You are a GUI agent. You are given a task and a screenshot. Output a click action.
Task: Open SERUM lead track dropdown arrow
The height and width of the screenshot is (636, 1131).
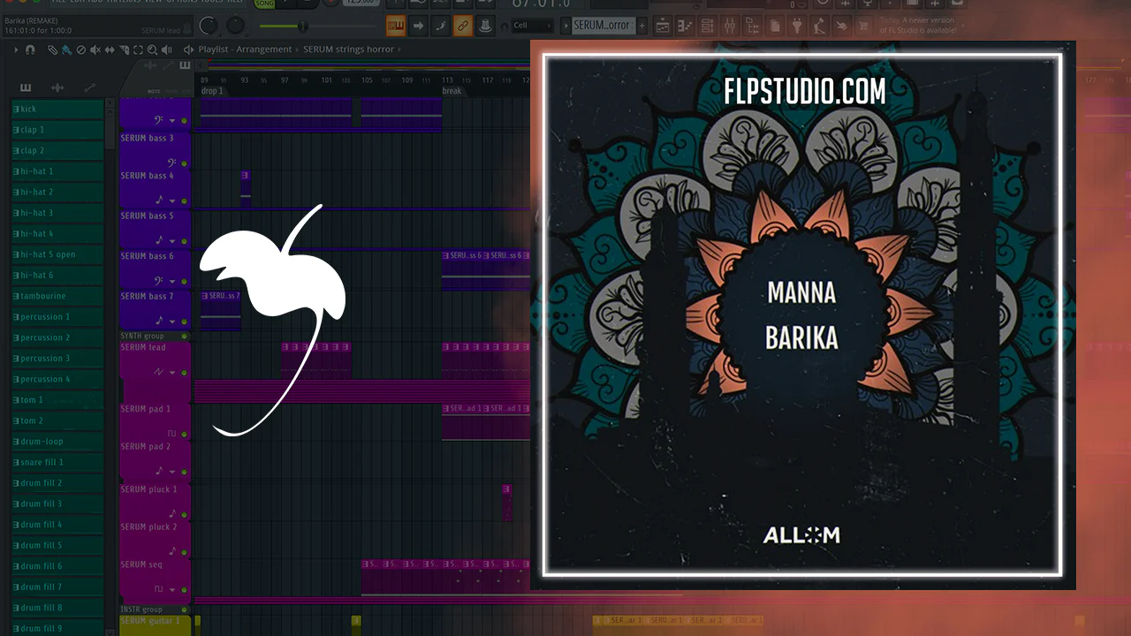172,373
